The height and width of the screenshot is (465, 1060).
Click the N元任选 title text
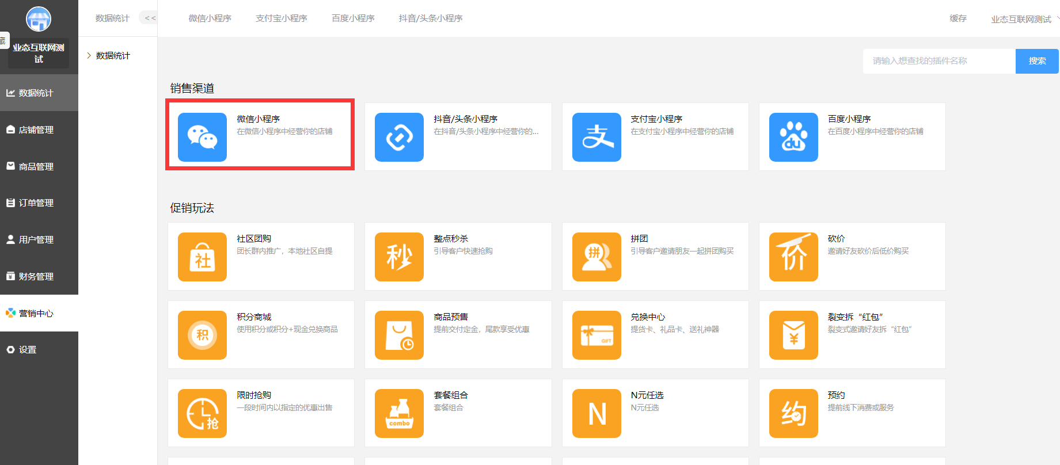tap(647, 395)
